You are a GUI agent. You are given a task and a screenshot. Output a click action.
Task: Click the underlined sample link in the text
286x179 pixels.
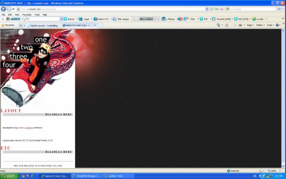(x=29, y=128)
